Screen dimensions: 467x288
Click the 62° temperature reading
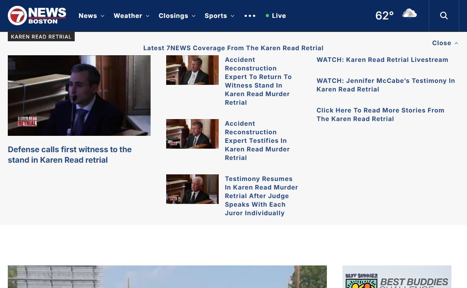(x=384, y=16)
